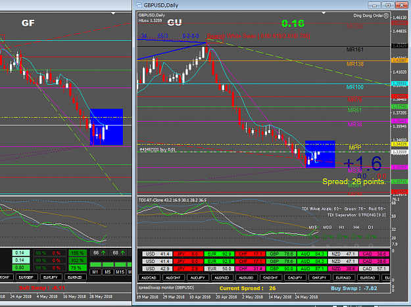This screenshot has width=411, height=307.
Task: Click the order #43457331 buy 0.01 label
Action: pos(158,150)
